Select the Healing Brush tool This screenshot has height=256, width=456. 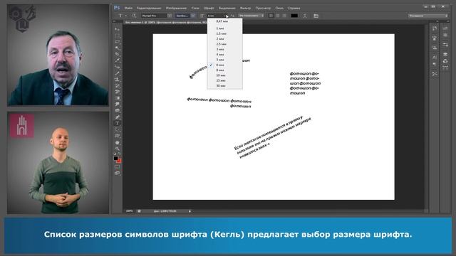117,67
